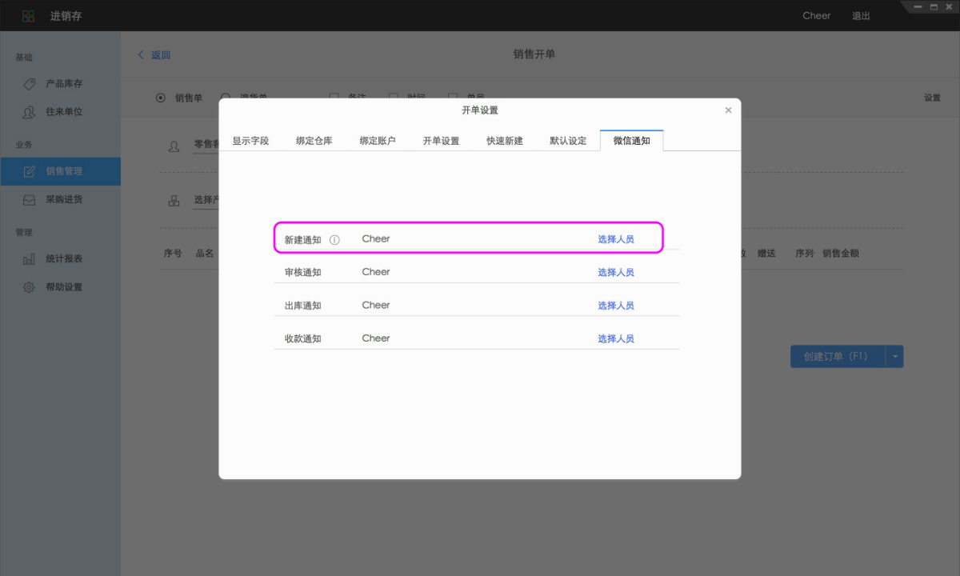The image size is (960, 576).
Task: Click the 审核通知 row label
Action: (302, 273)
